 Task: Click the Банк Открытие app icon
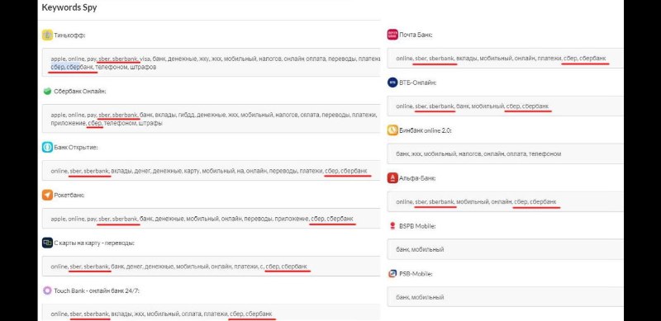[47, 148]
